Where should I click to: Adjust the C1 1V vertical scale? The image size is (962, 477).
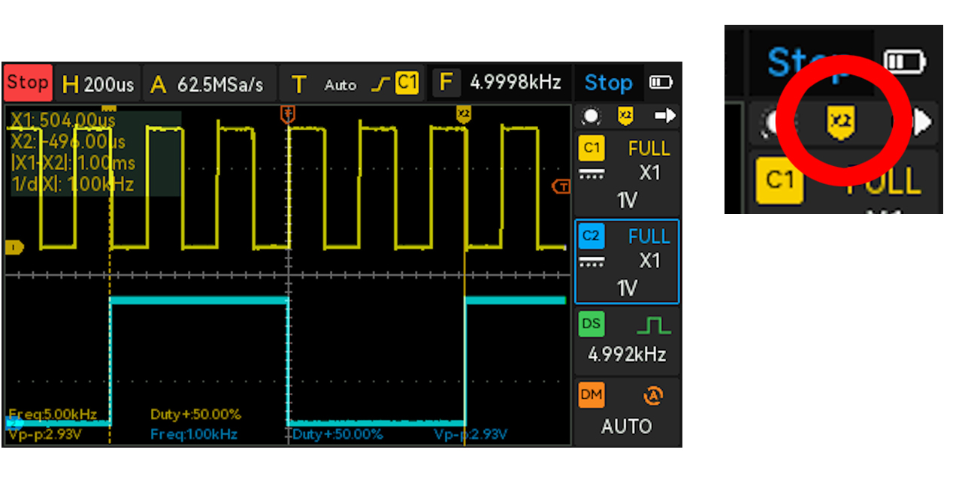click(627, 200)
